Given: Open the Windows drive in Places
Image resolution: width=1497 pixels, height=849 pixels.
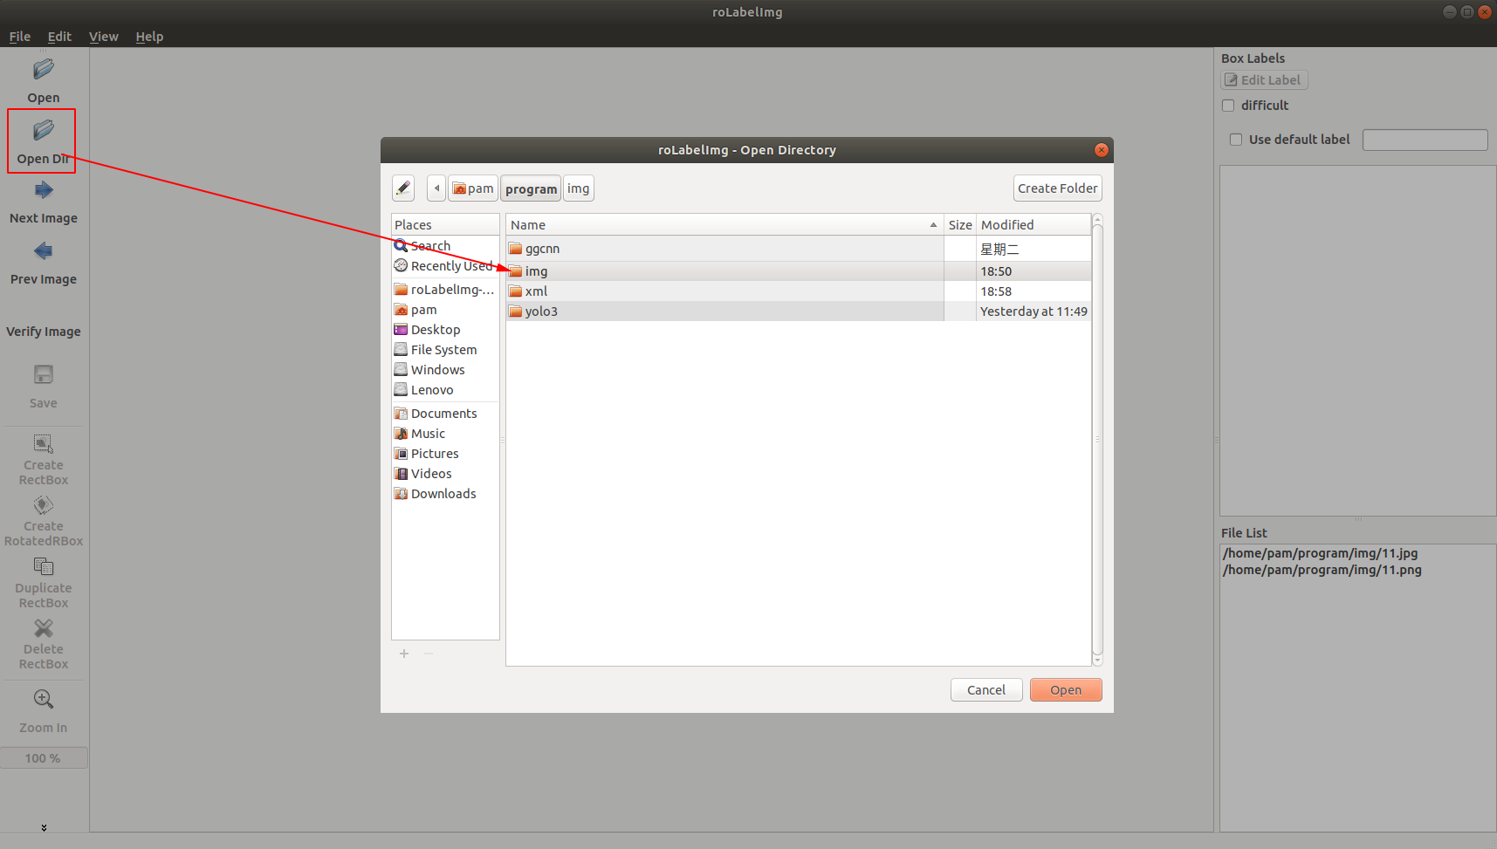Looking at the screenshot, I should [445, 370].
